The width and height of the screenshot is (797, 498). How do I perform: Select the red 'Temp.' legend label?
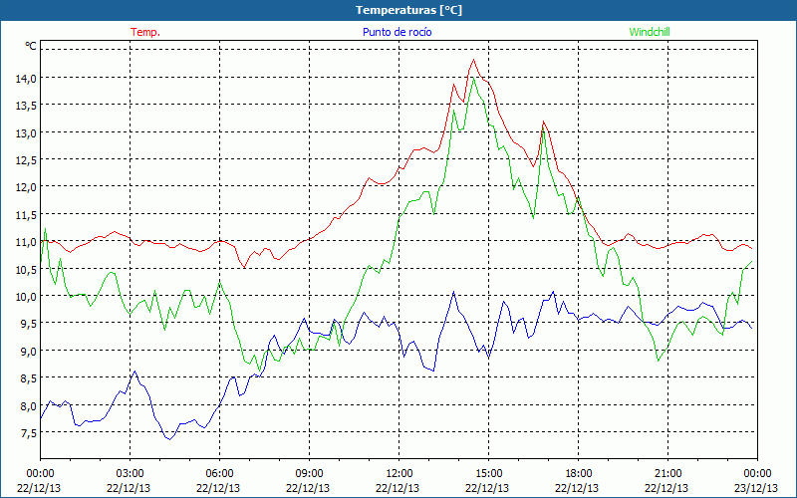145,32
